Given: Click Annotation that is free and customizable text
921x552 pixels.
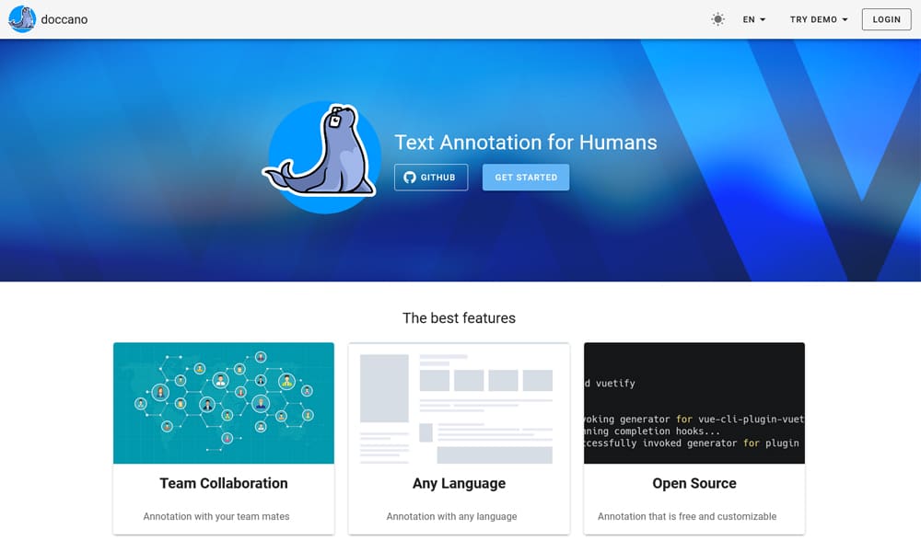Looking at the screenshot, I should click(687, 516).
